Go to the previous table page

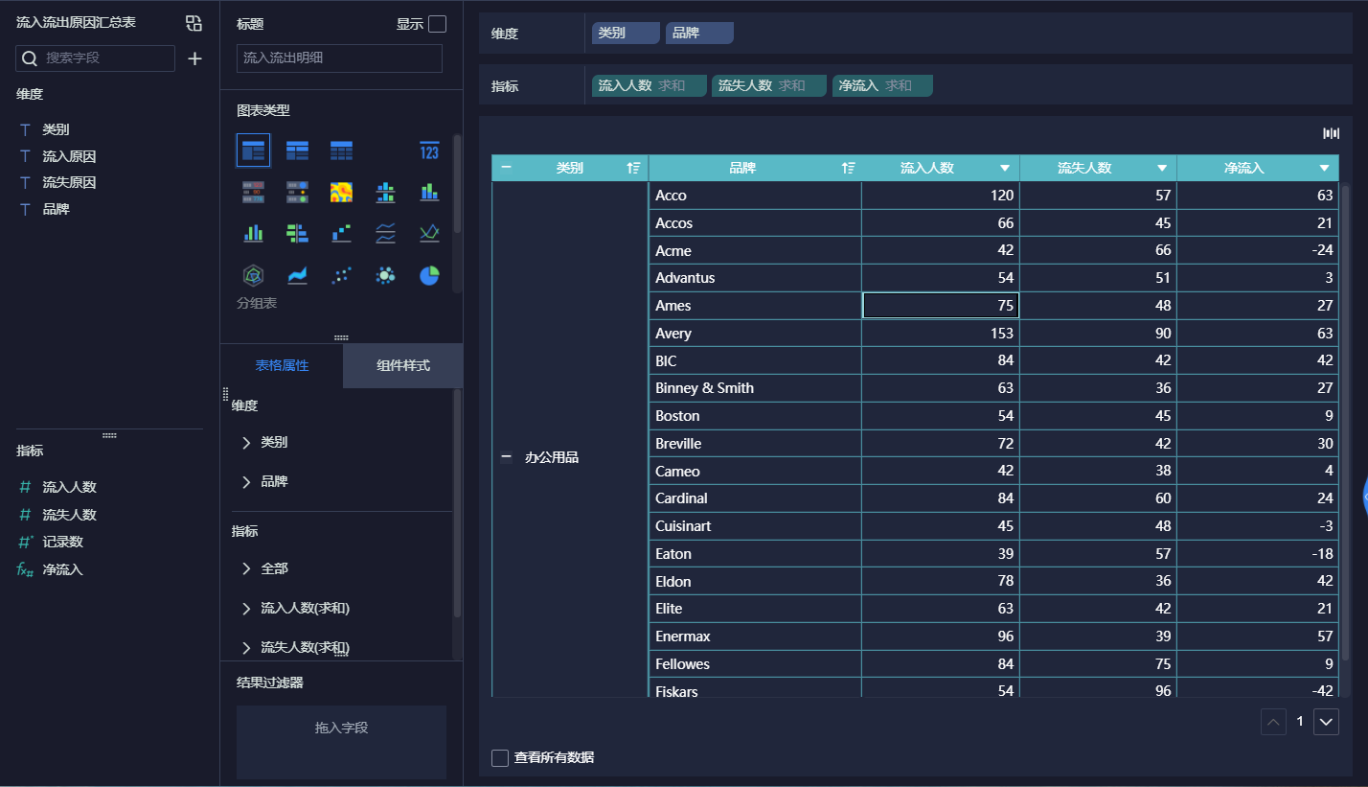[1273, 722]
